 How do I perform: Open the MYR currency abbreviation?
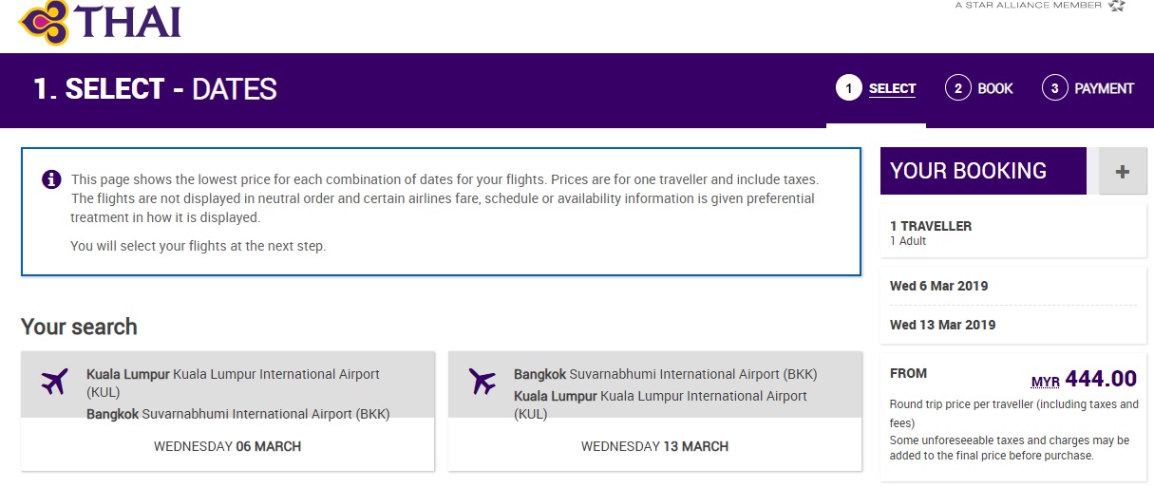point(1045,382)
